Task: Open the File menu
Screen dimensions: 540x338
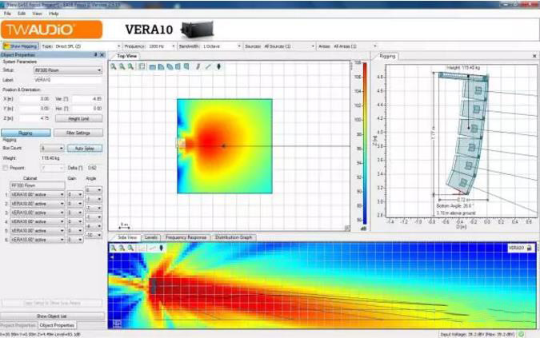Action: click(7, 14)
